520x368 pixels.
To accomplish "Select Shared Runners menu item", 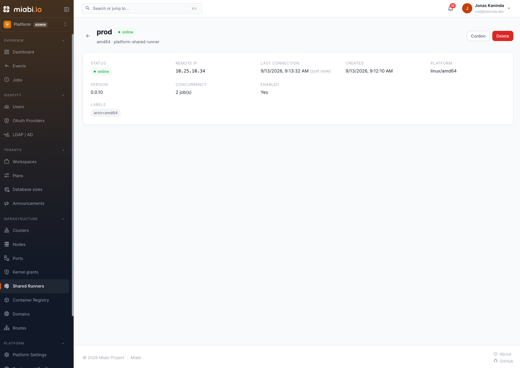I will pos(35,286).
